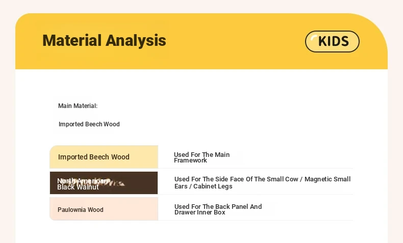403x243 pixels.
Task: Select the Main Material label
Action: tap(78, 106)
